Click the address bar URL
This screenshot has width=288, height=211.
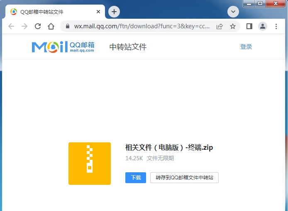pyautogui.click(x=142, y=26)
